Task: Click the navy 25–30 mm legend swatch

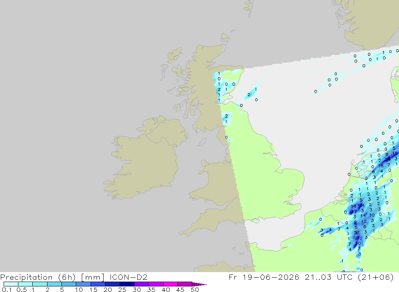Action: click(x=127, y=284)
